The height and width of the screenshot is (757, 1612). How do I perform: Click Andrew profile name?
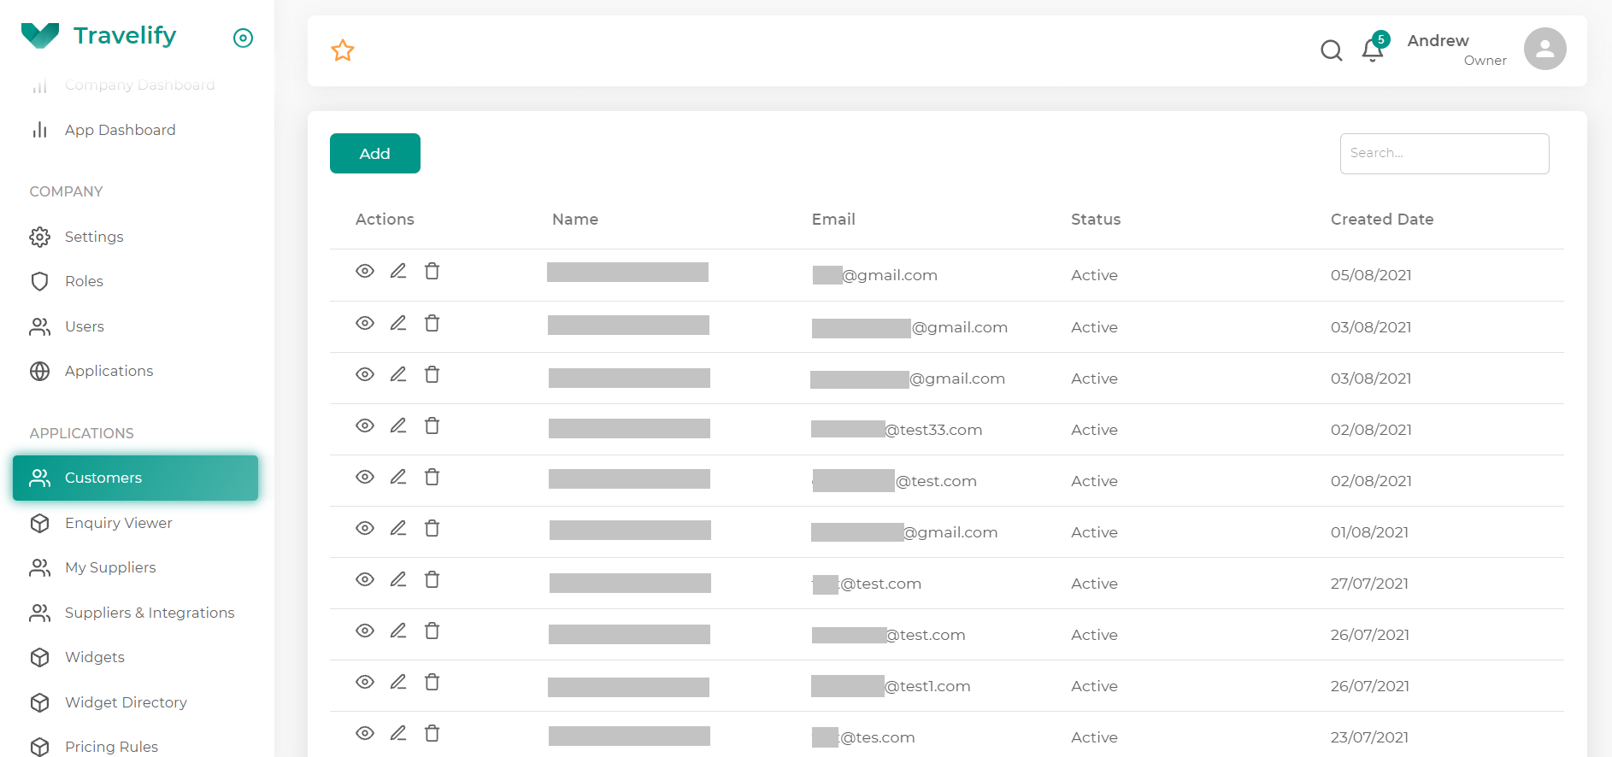(1438, 40)
